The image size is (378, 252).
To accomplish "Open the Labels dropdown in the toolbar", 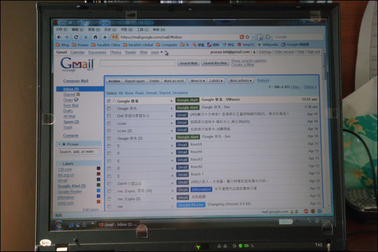I will (x=216, y=81).
